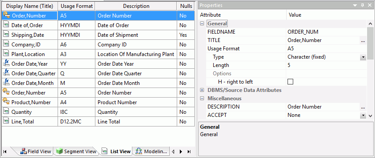The width and height of the screenshot is (375, 158).
Task: Click the D12.2MC usage format cell
Action: (x=76, y=122)
